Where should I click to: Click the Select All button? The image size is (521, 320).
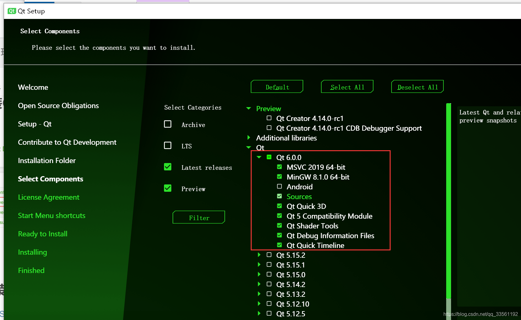[347, 86]
